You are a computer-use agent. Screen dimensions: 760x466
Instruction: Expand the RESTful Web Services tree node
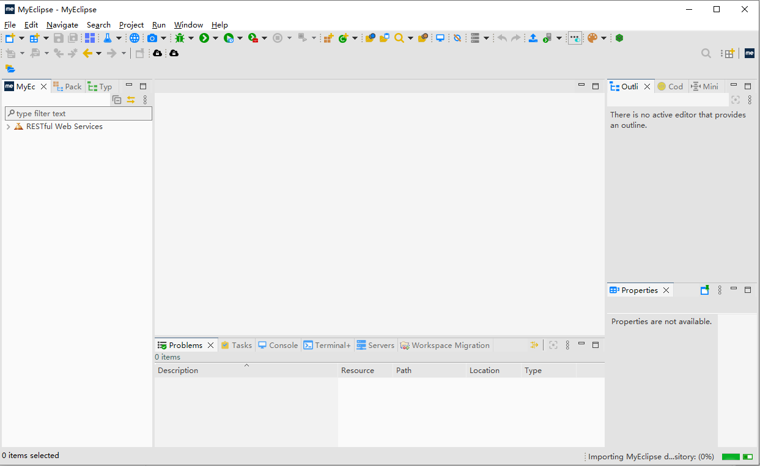coord(8,127)
